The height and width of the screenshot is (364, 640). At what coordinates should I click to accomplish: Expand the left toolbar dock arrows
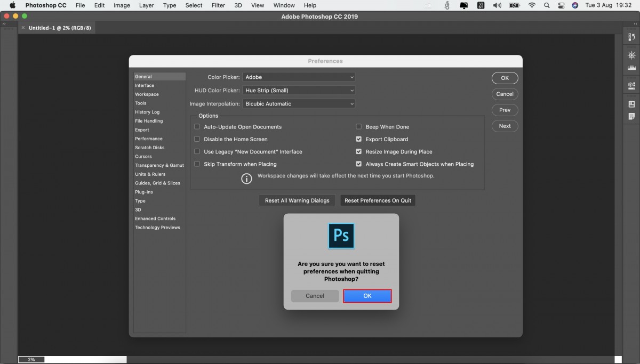4,23
